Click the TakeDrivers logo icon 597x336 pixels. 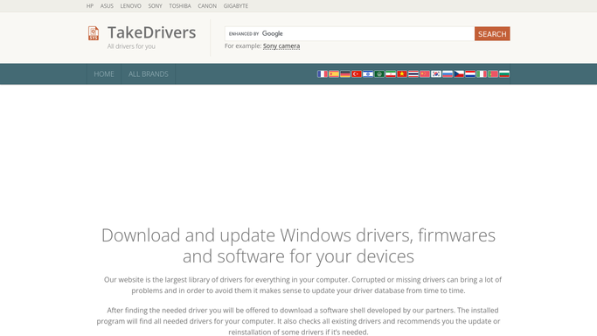click(x=94, y=33)
